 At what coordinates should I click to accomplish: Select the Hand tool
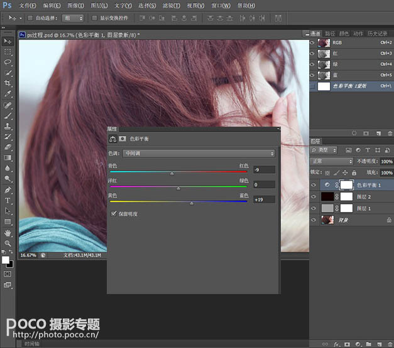click(8, 233)
